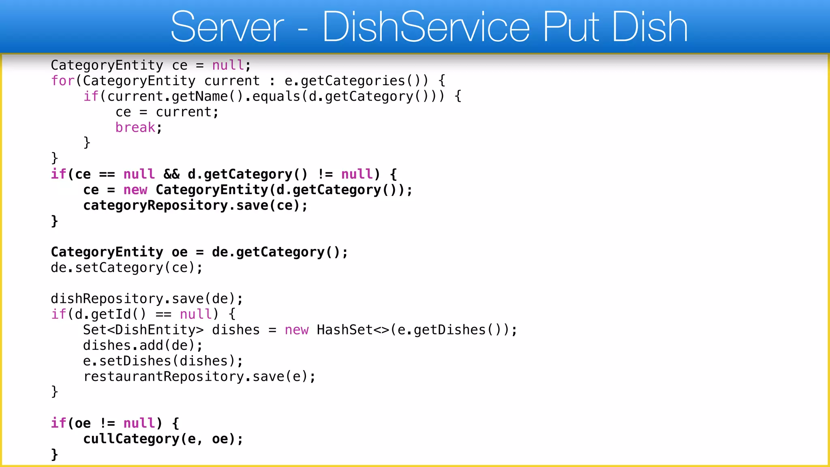
Task: Click the bold 'CategoryEntity oe' declaration
Action: pyautogui.click(x=119, y=252)
